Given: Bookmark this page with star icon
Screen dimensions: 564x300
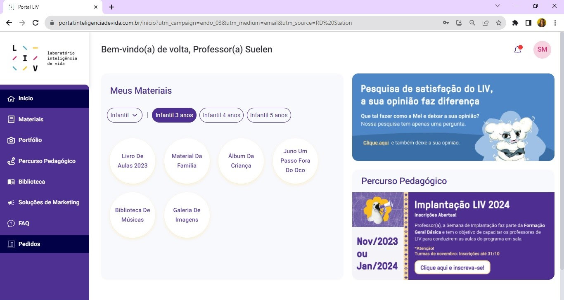Looking at the screenshot, I should click(499, 23).
